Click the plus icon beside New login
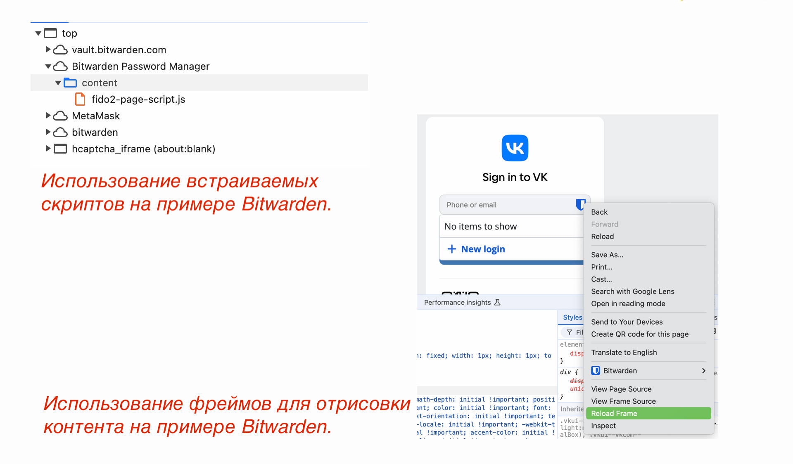 pyautogui.click(x=452, y=249)
